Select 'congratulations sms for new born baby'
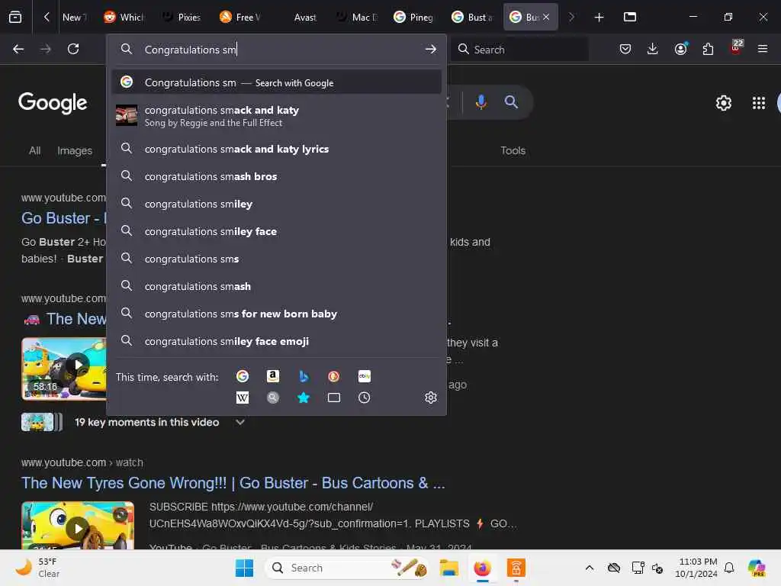Image resolution: width=781 pixels, height=586 pixels. pyautogui.click(x=276, y=314)
